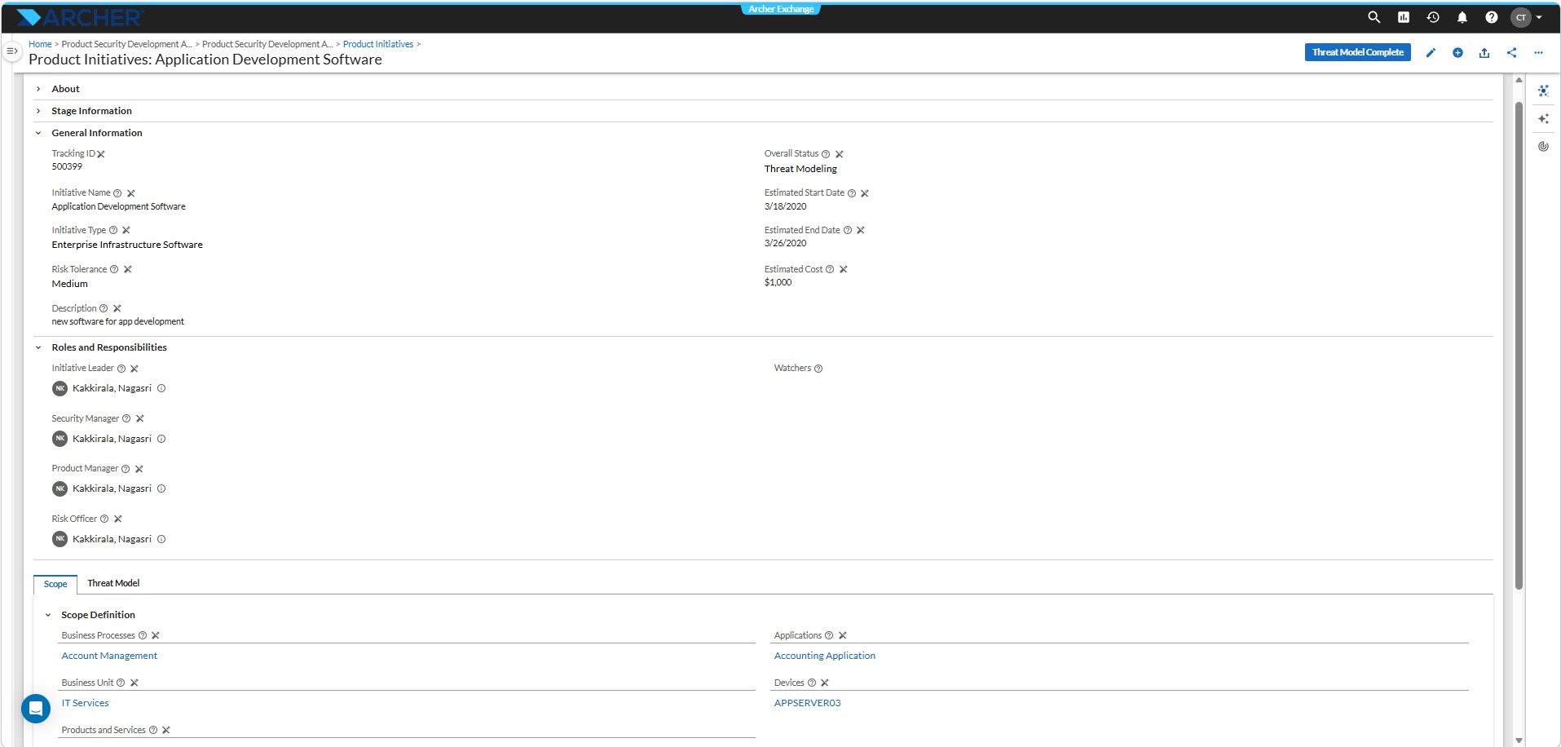1561x747 pixels.
Task: Open the reports bar chart icon
Action: coord(1404,17)
